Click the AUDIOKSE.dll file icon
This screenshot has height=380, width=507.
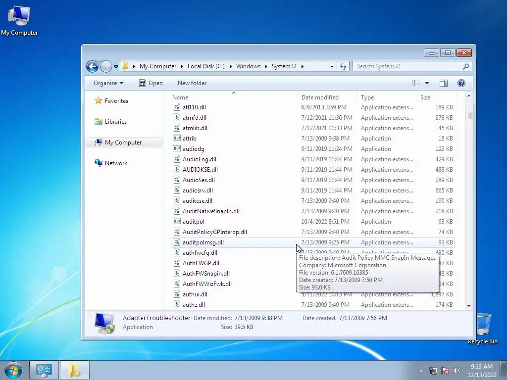pyautogui.click(x=177, y=170)
